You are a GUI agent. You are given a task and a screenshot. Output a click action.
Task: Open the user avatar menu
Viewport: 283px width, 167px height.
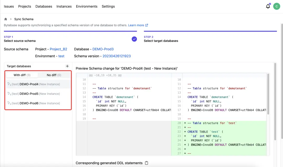tap(276, 7)
